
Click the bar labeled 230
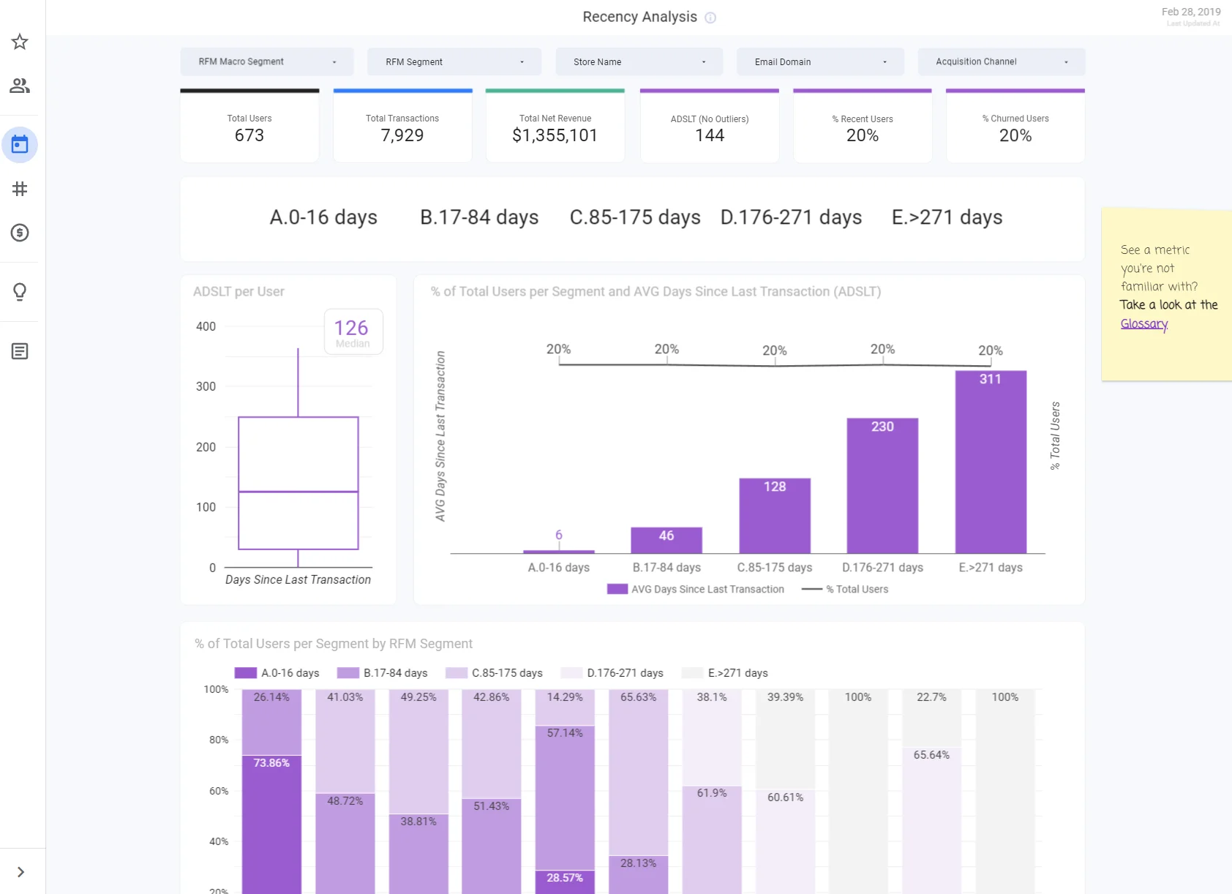coord(882,486)
